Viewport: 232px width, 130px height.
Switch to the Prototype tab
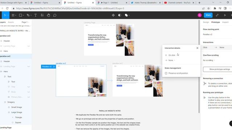tap(215, 22)
